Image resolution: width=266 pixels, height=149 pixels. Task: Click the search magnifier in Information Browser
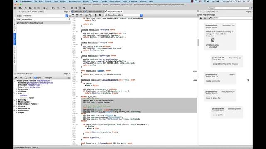click(25, 77)
